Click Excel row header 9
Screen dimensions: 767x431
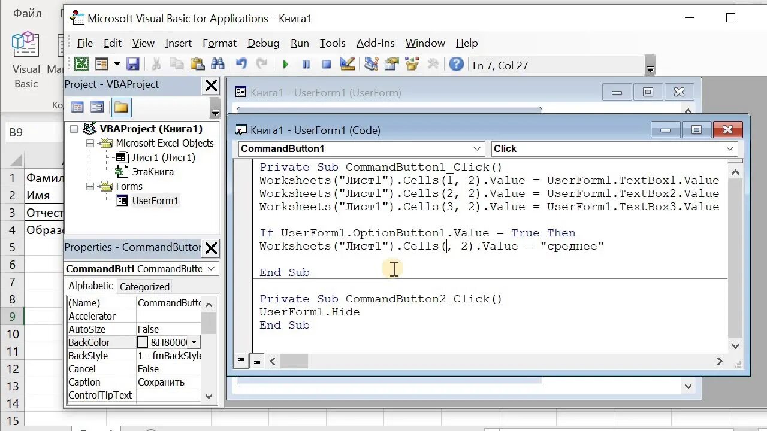pyautogui.click(x=12, y=317)
